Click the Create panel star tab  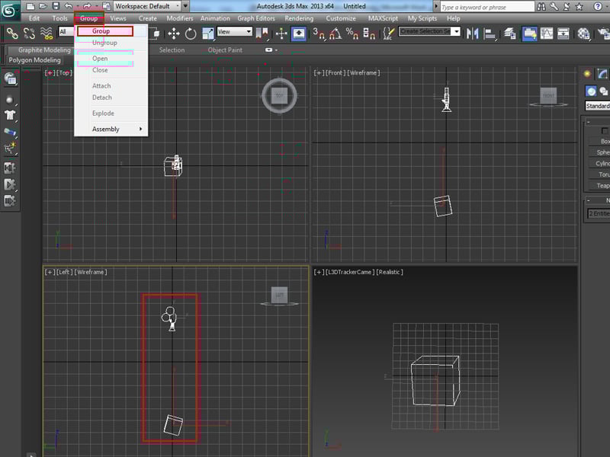[587, 73]
